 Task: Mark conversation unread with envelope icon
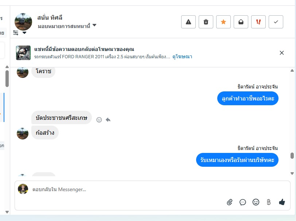(x=241, y=22)
